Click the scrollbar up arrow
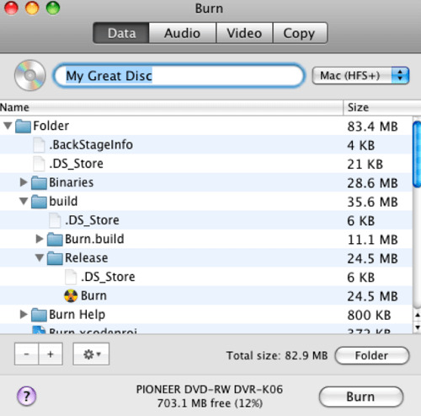The width and height of the screenshot is (421, 416). [x=418, y=316]
